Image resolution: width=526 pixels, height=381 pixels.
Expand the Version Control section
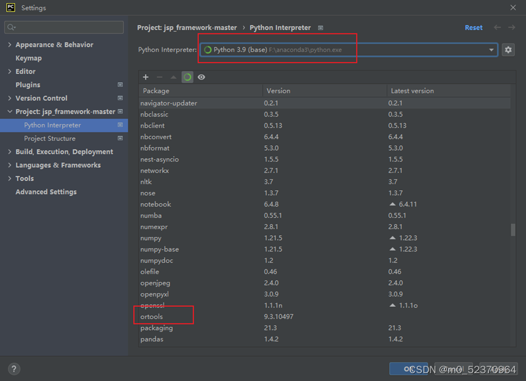9,98
